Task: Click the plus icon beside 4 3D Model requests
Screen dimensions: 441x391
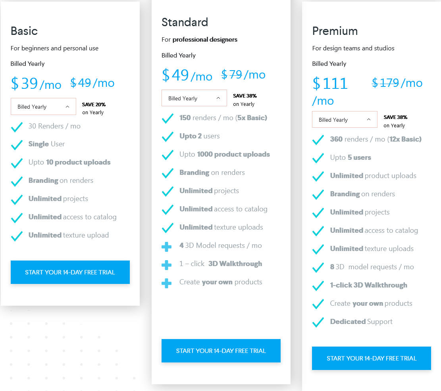Action: pos(167,246)
